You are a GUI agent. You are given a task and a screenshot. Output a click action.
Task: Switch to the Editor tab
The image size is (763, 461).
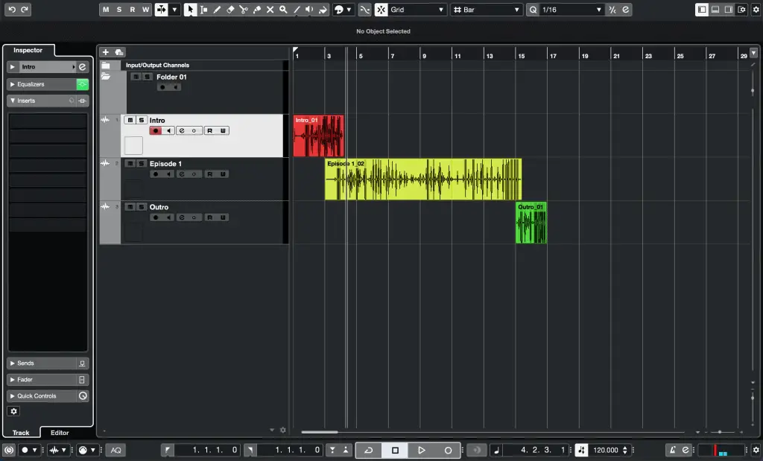pyautogui.click(x=60, y=432)
